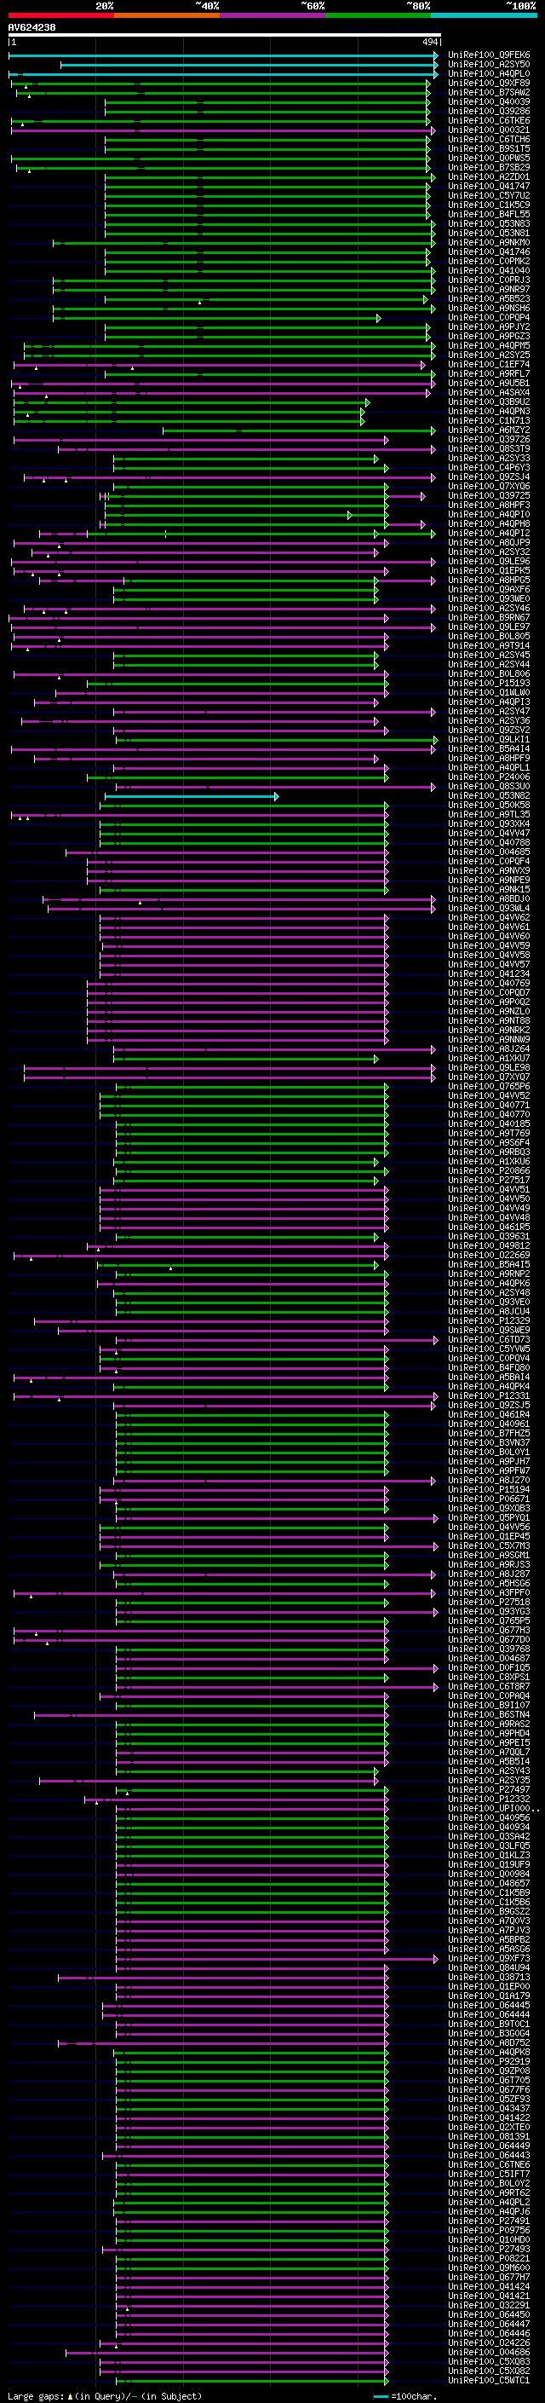The height and width of the screenshot is (2403, 545).
Task: Select the label UniRef100_Q39286
Action: click(x=489, y=111)
